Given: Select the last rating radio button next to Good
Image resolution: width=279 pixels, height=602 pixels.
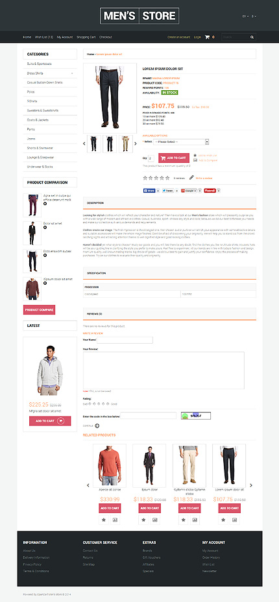Looking at the screenshot, I should point(108,403).
